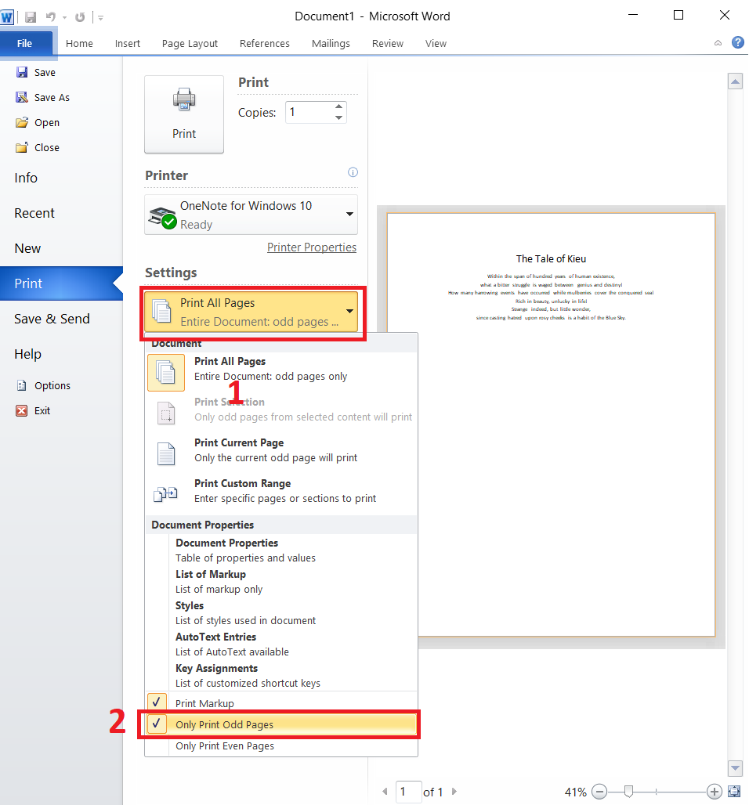Enable Only Print Even Pages
749x805 pixels.
coord(224,746)
